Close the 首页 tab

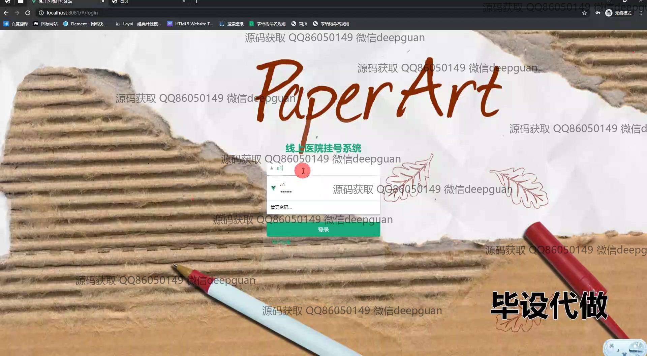click(x=184, y=2)
